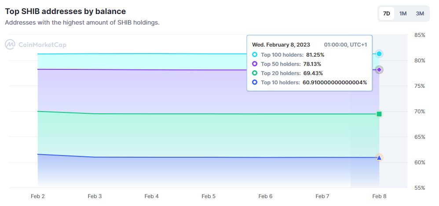Click the cyan circle marker for Top 100 holders
This screenshot has width=439, height=206.
pos(379,54)
